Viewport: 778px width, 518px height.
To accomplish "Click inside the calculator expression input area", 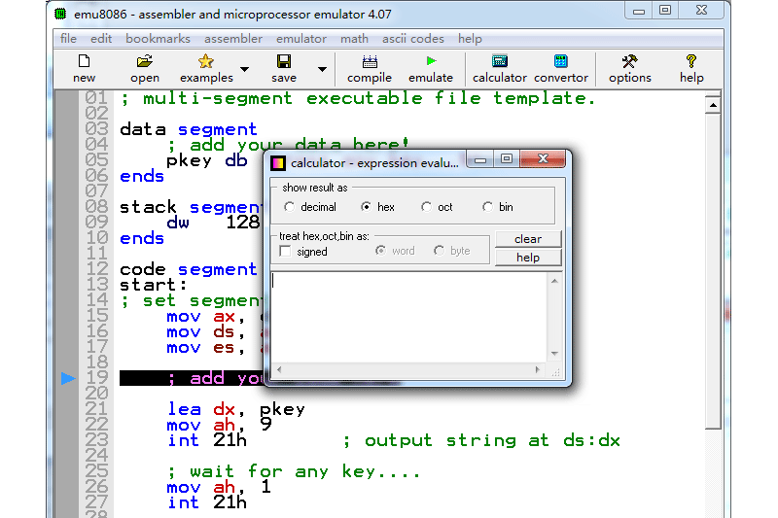I will [x=408, y=317].
